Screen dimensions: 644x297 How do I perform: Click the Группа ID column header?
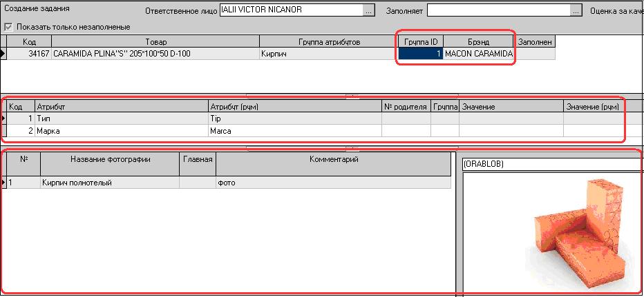(421, 42)
